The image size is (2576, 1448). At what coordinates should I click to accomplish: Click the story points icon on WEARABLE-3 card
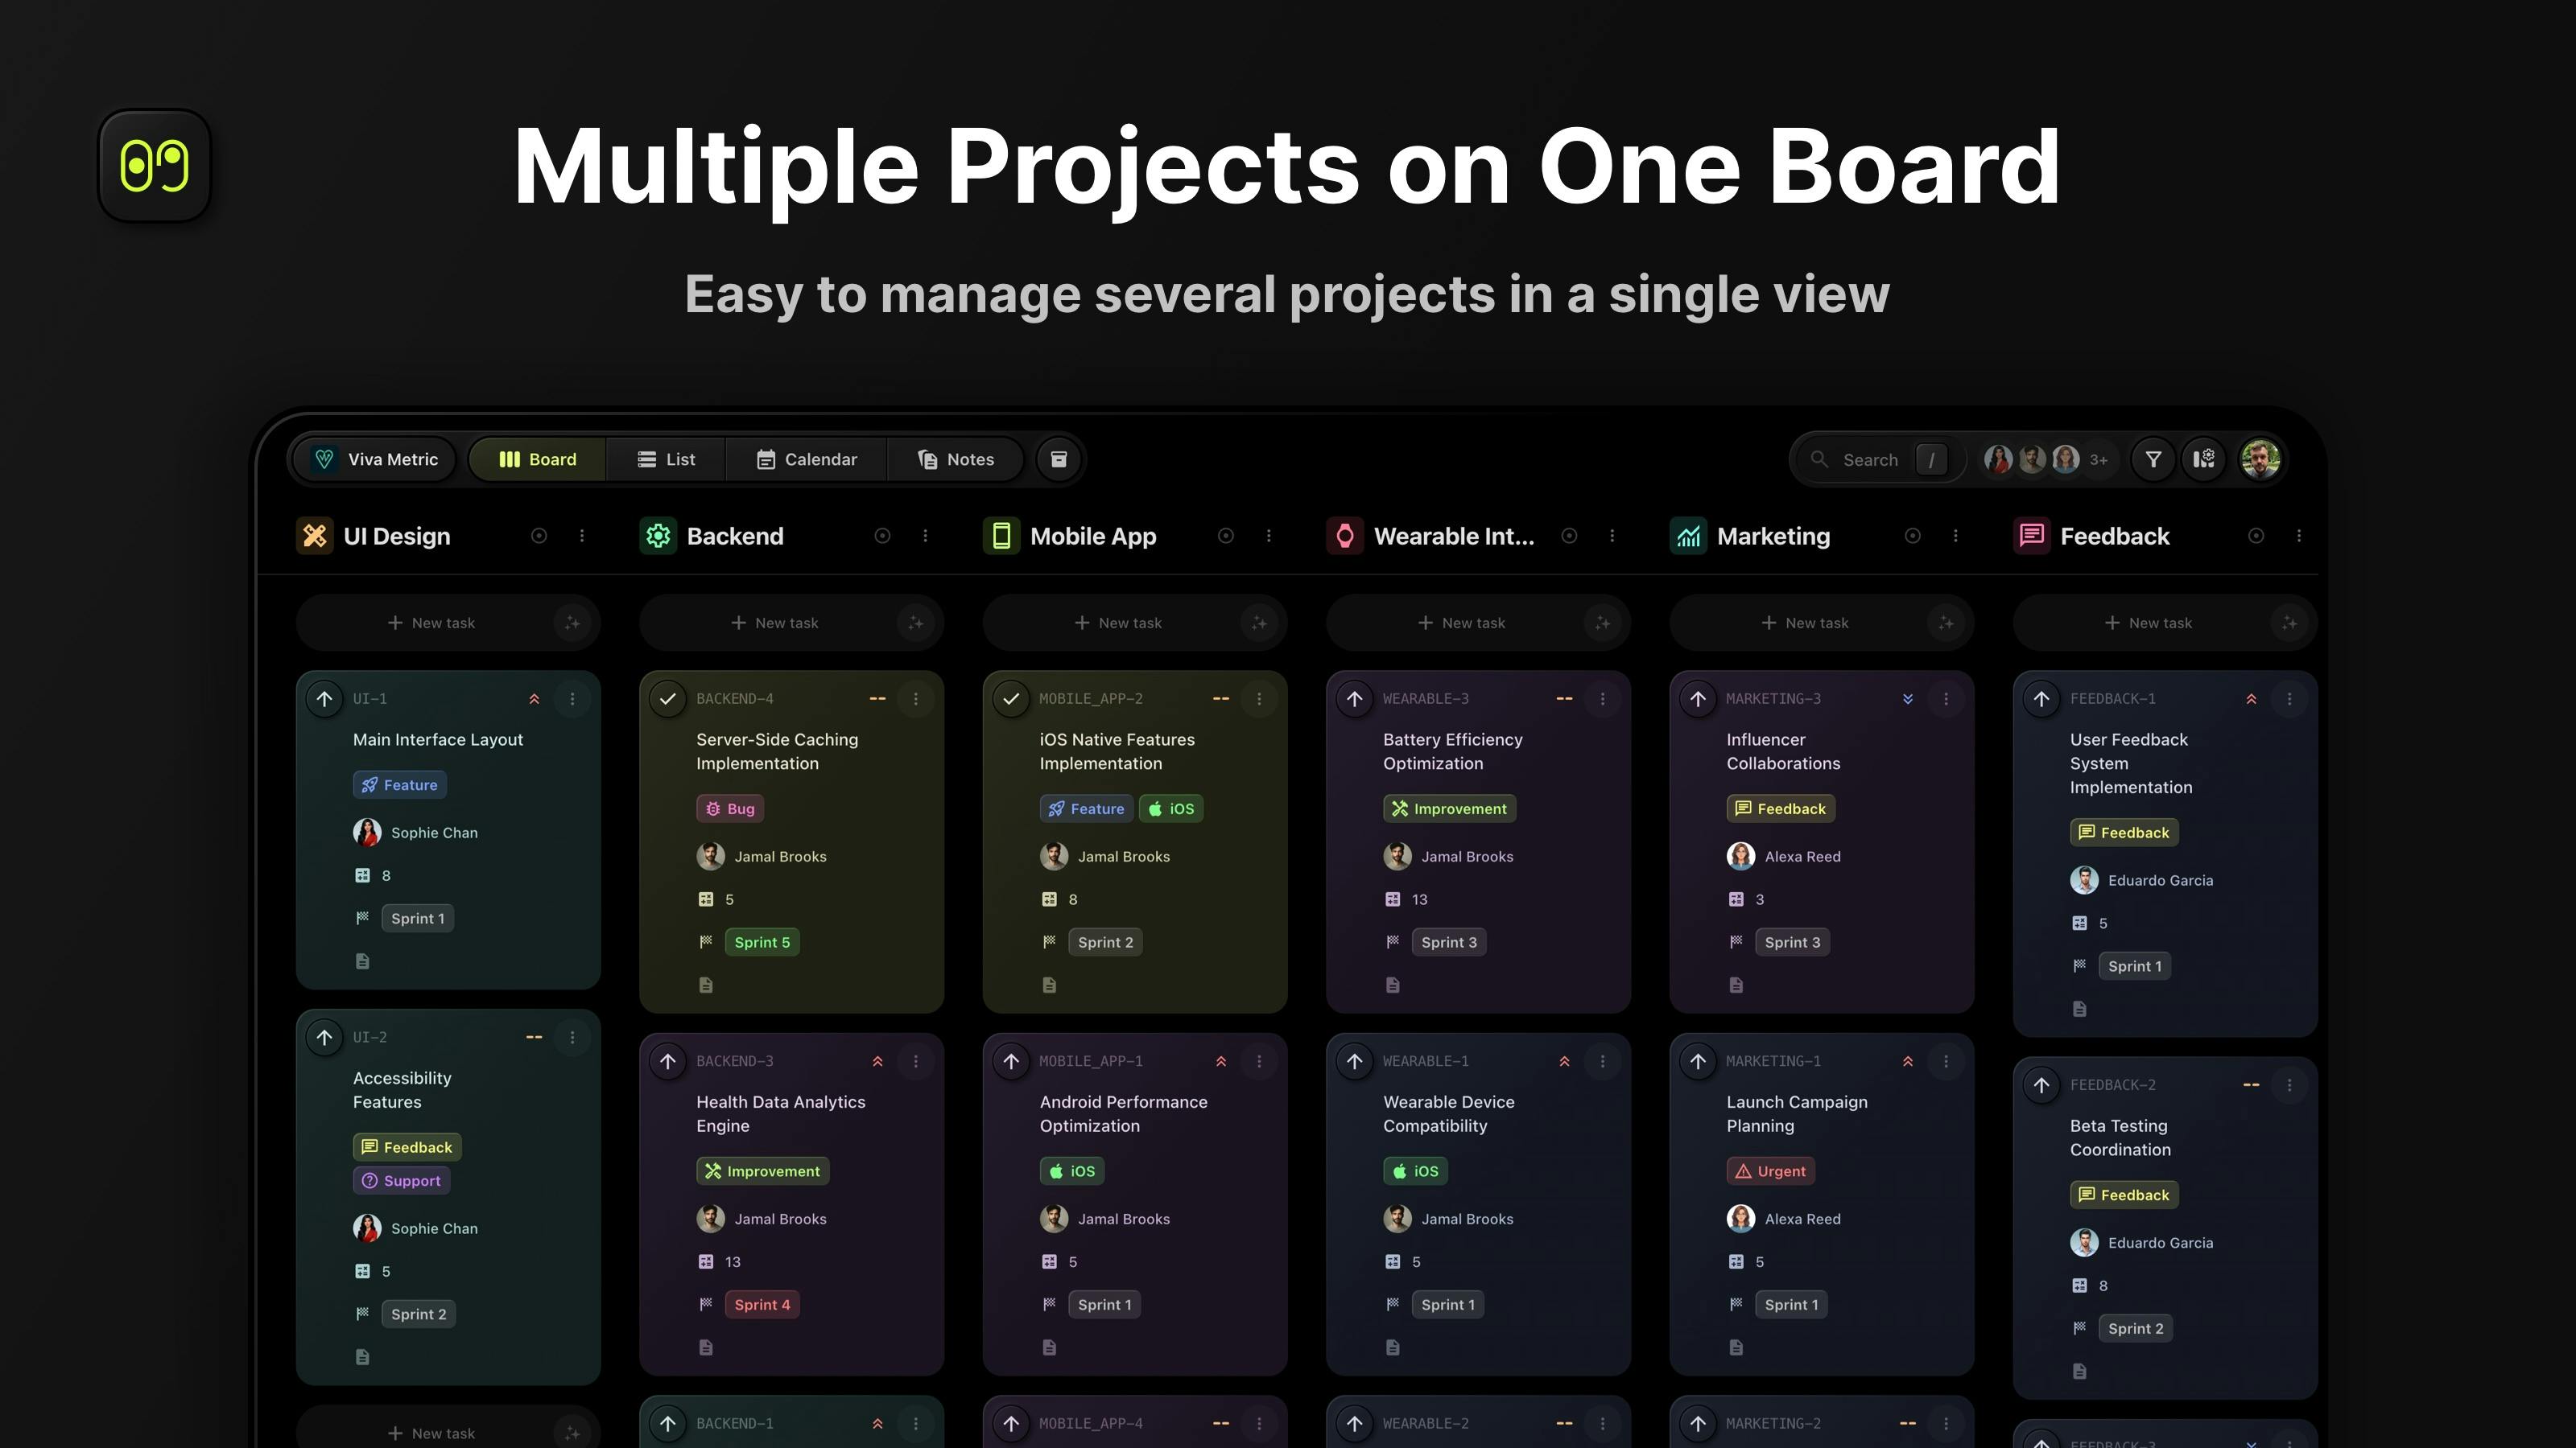[1393, 899]
